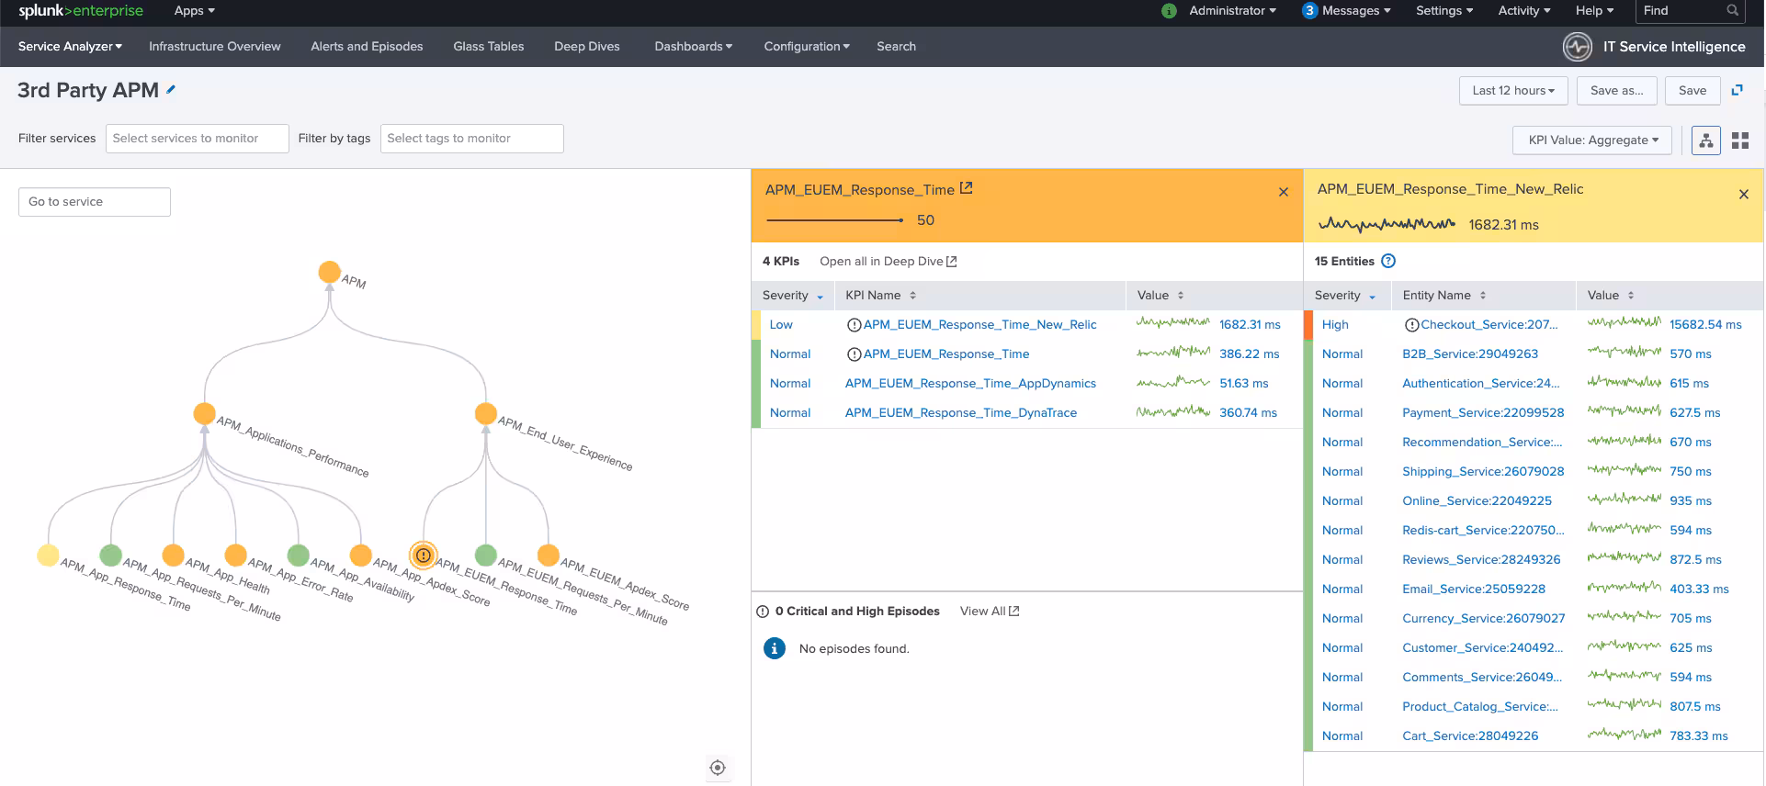Viewport: 1766px width, 786px height.
Task: Open the Deep Dives tab
Action: click(586, 47)
